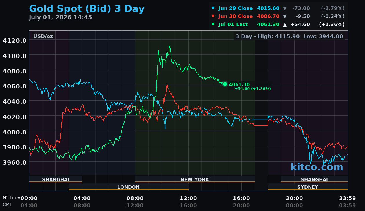Click the (-1.79%) percent change
Viewport: 365px width, 211px height.
click(333, 8)
